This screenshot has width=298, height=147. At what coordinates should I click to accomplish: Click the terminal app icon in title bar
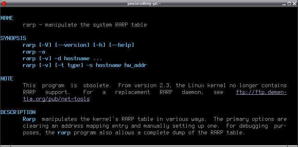point(4,4)
